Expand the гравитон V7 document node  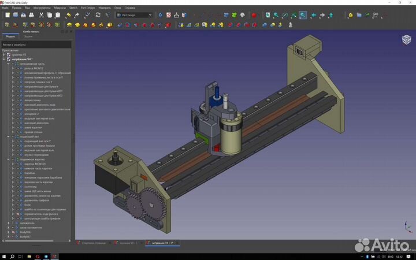[3, 54]
